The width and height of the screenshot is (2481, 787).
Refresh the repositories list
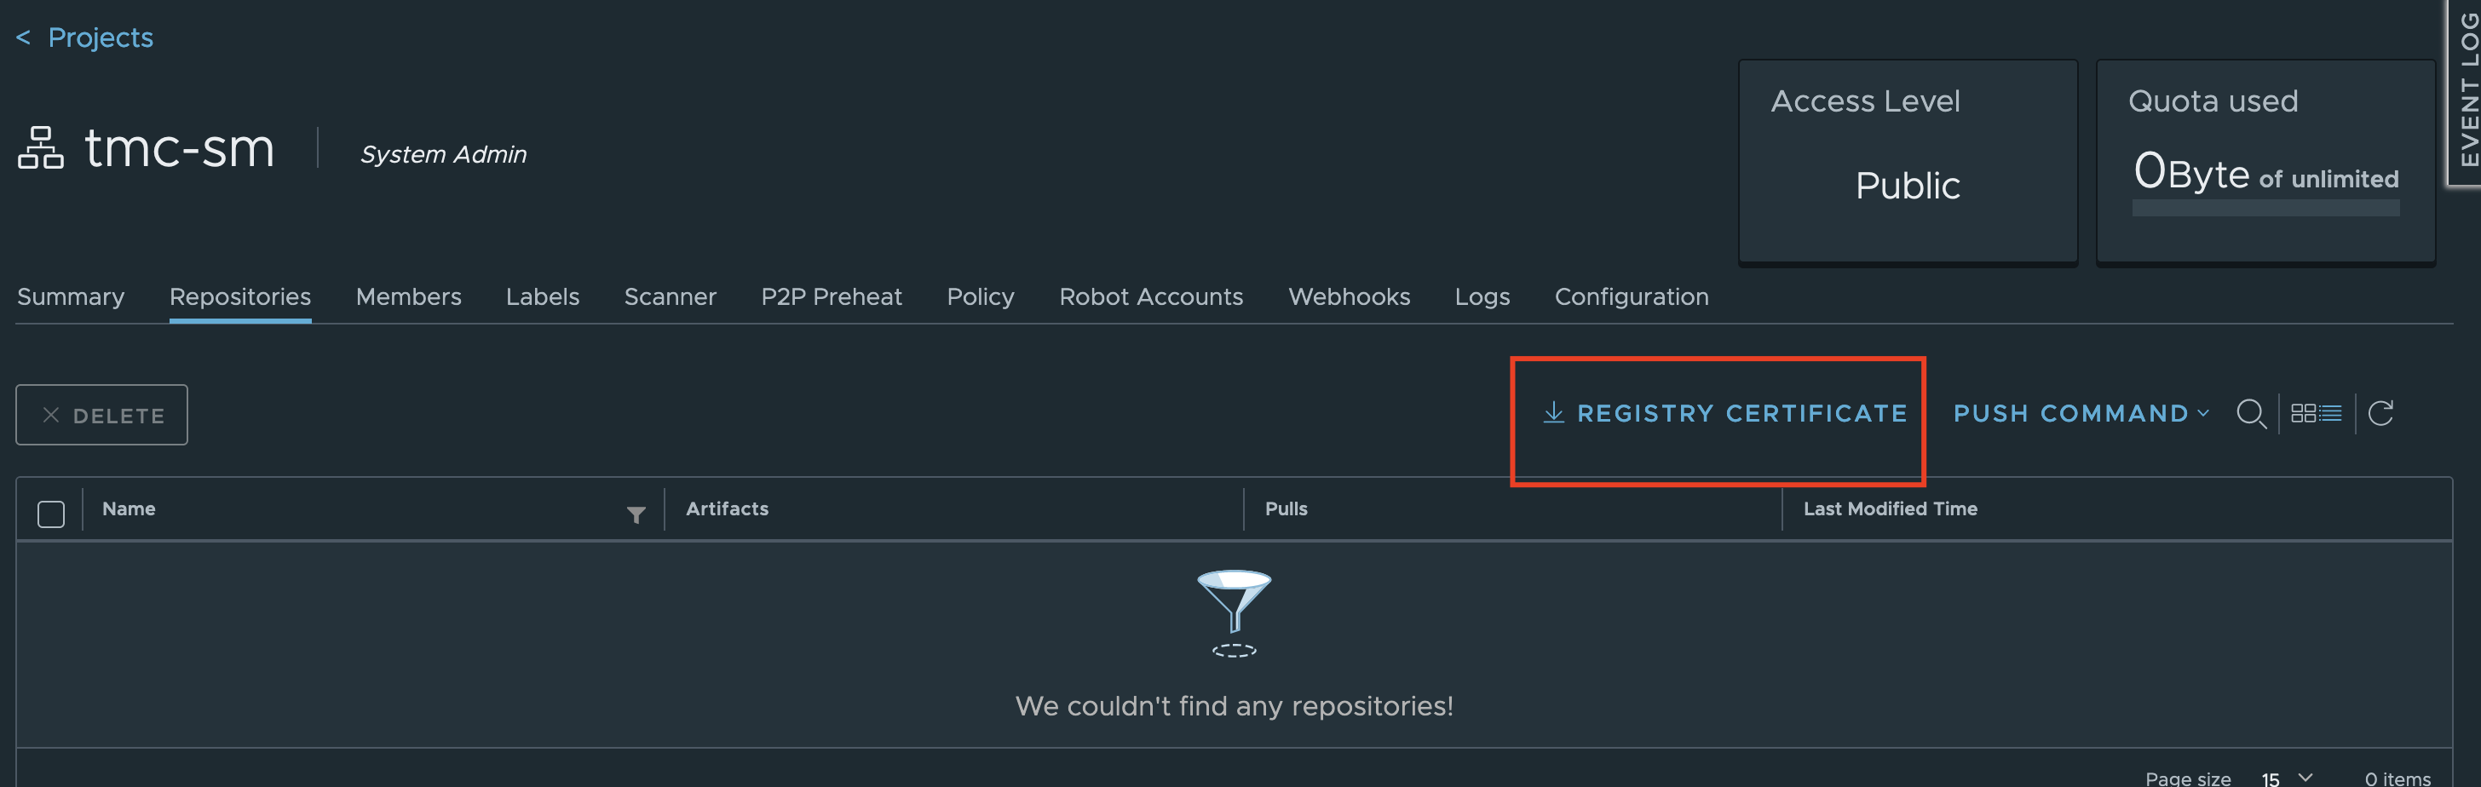pos(2380,413)
